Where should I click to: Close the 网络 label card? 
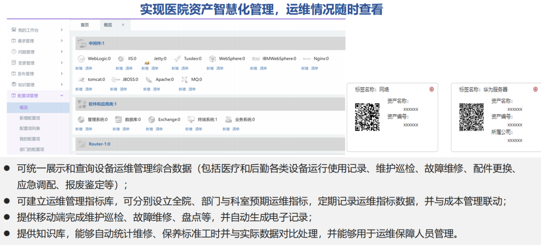(431, 89)
